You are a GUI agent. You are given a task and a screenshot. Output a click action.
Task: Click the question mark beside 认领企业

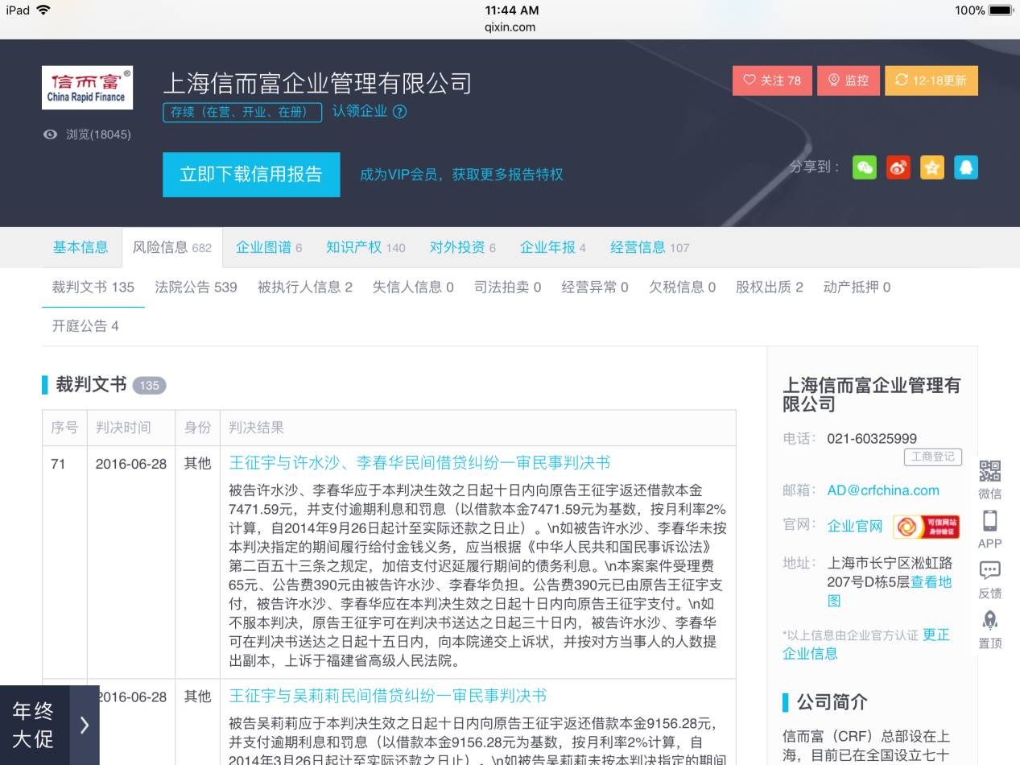(400, 112)
